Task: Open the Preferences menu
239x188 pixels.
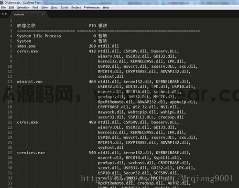Action: pos(92,8)
